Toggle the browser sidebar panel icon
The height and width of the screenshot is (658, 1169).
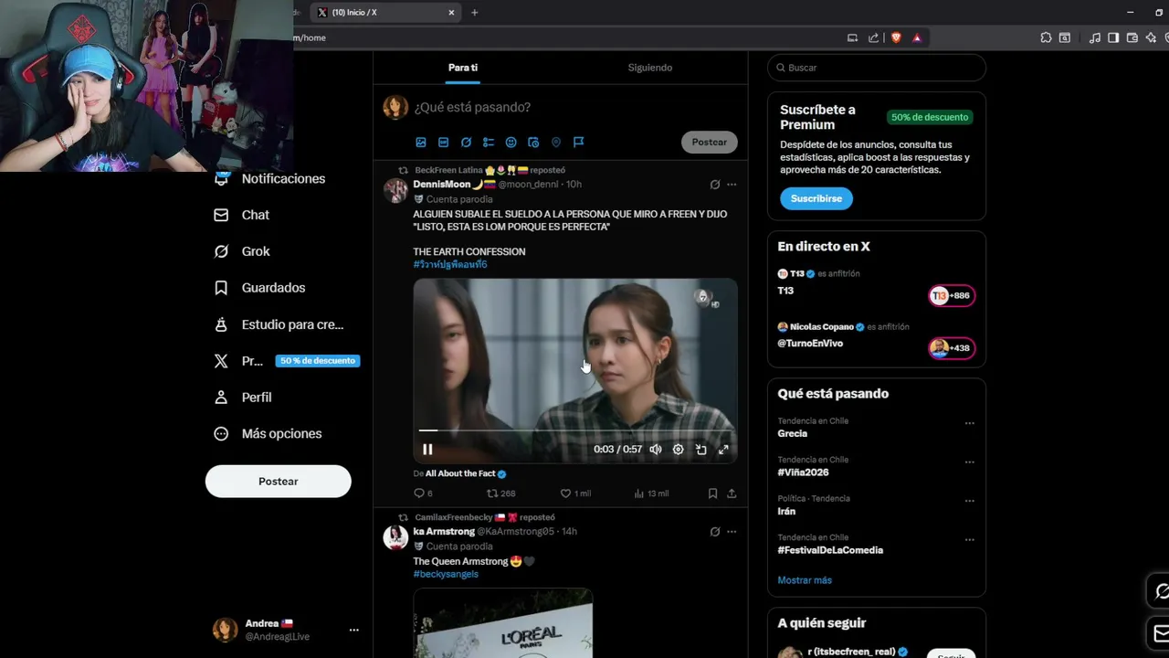[1113, 37]
